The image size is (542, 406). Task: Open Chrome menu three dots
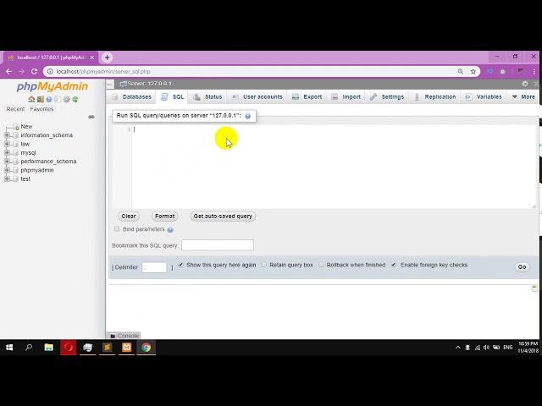click(534, 71)
